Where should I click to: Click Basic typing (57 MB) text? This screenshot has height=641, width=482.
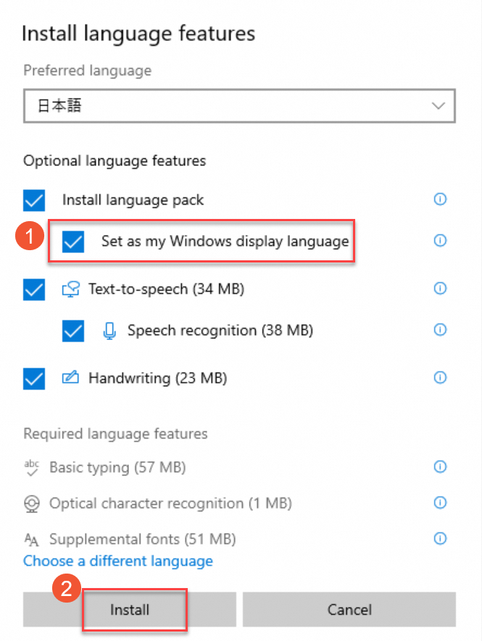pos(117,467)
